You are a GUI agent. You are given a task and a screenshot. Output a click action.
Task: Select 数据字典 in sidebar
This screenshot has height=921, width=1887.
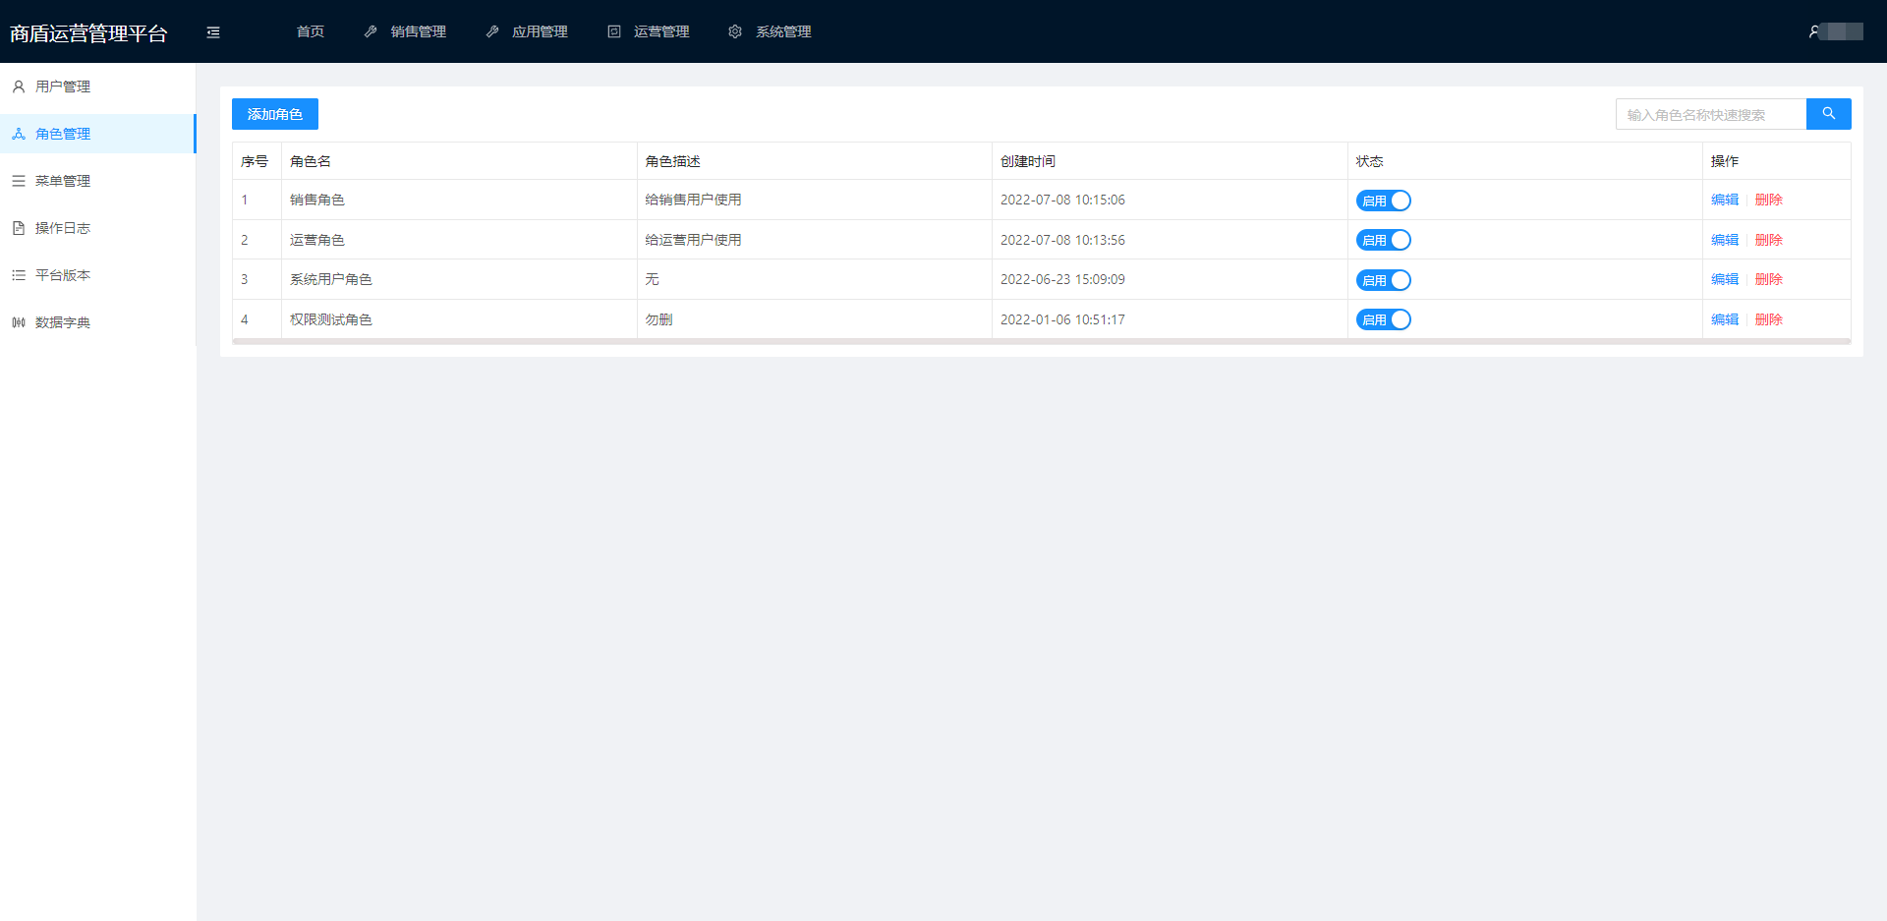97,322
